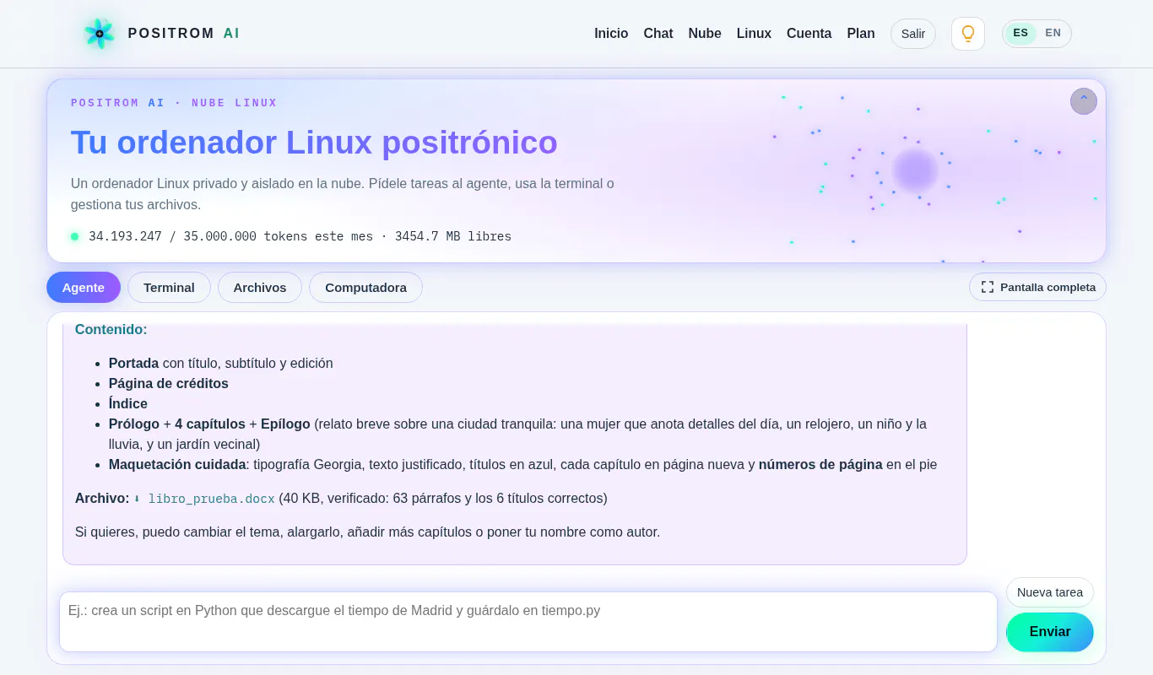1153x675 pixels.
Task: Click the 'POSITROM AI · NUBE LINUX' label
Action: (174, 103)
